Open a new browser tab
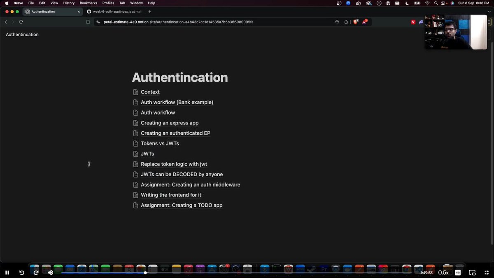Viewport: 494px width, 278px height. tap(149, 12)
